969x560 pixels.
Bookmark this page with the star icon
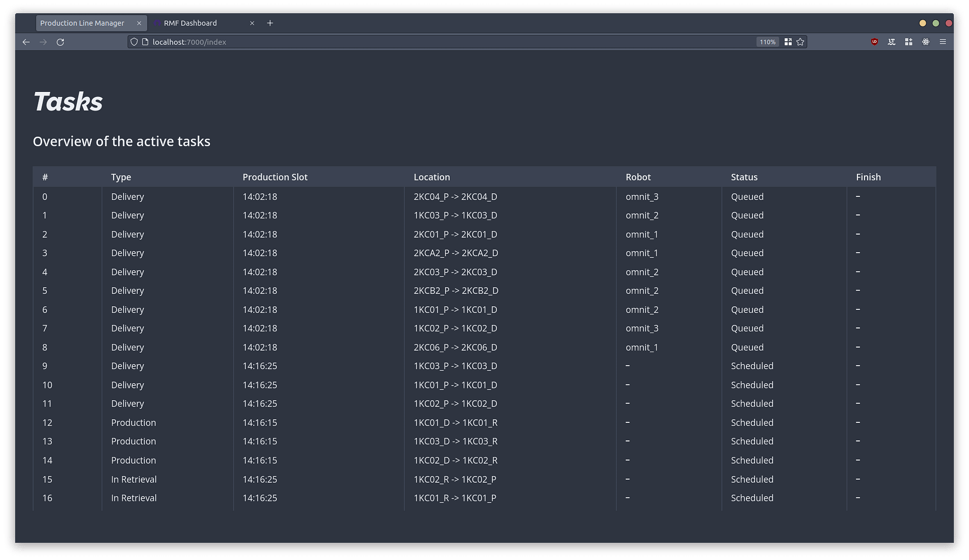pyautogui.click(x=800, y=42)
